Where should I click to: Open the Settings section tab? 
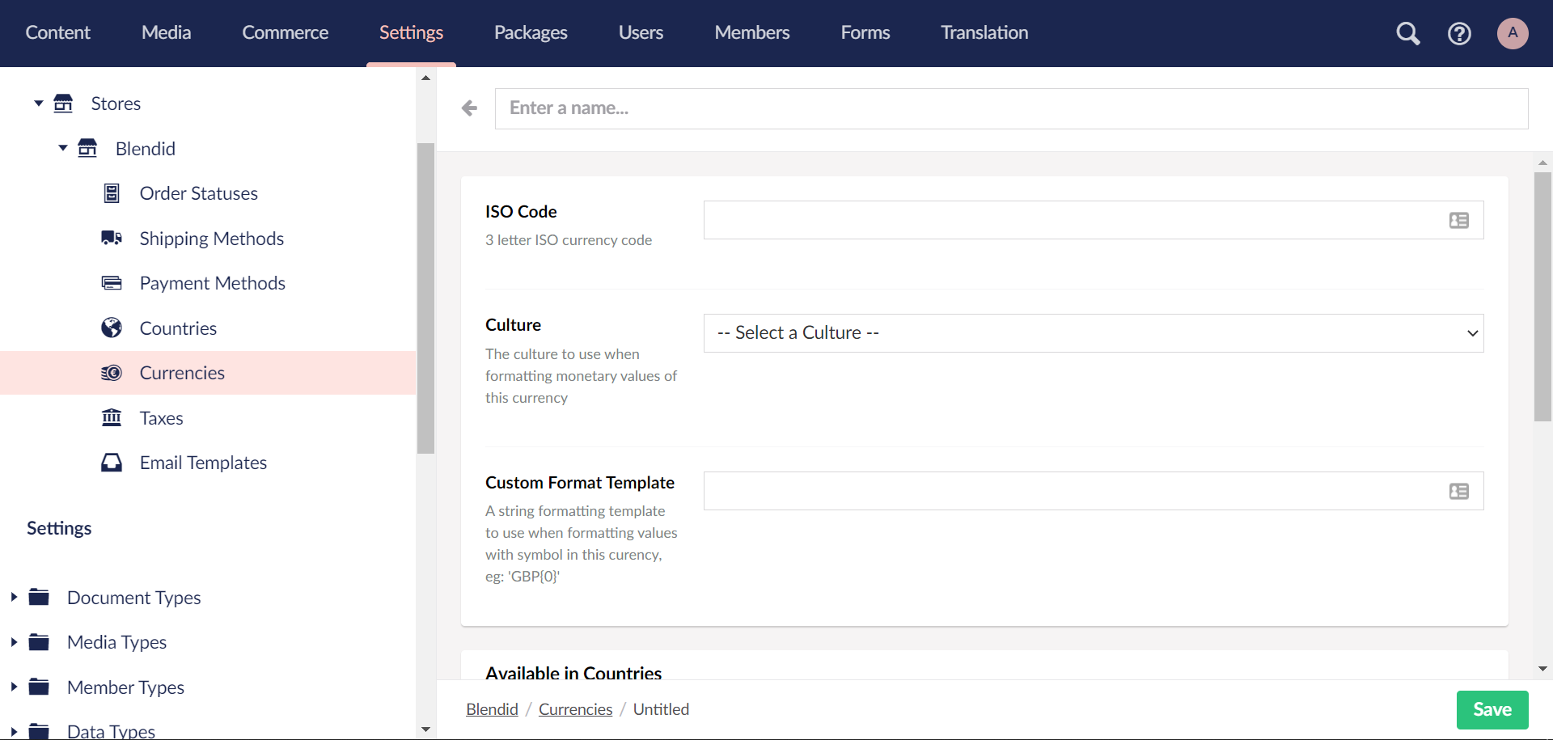click(411, 32)
